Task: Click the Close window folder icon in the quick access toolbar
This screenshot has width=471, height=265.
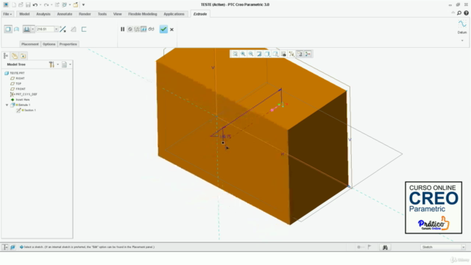Action: (x=76, y=5)
